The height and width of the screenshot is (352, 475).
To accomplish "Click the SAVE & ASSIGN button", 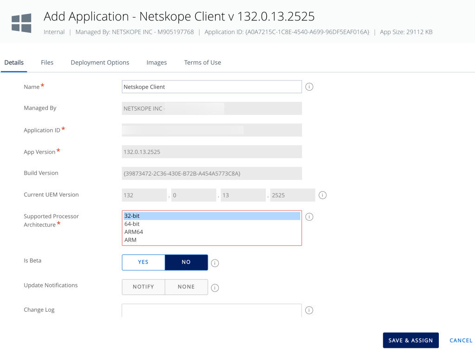I will coord(411,340).
